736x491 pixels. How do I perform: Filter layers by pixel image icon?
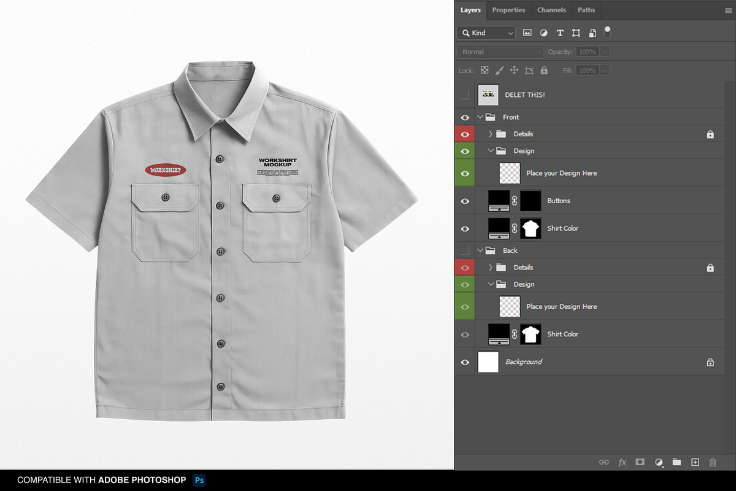(527, 33)
